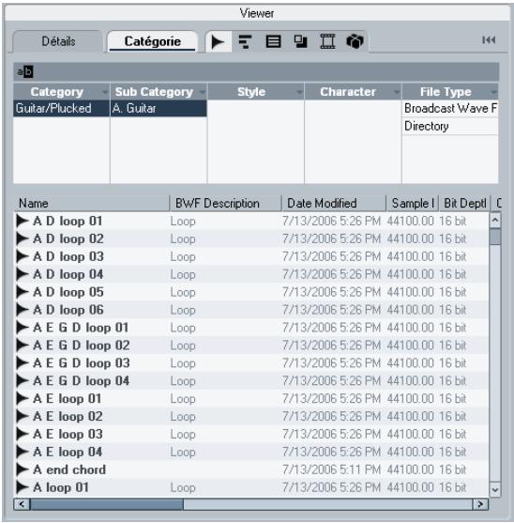Click the horizontal scrollbar thumb

(x=107, y=504)
